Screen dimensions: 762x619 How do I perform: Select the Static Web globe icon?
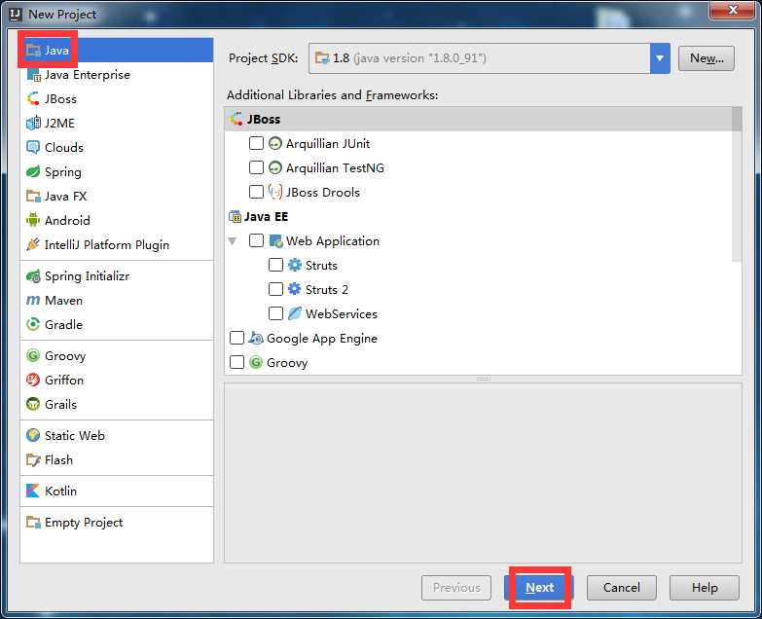tap(33, 436)
